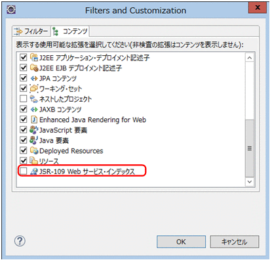
Task: Open dialog help via question mark icon
Action: 20,241
